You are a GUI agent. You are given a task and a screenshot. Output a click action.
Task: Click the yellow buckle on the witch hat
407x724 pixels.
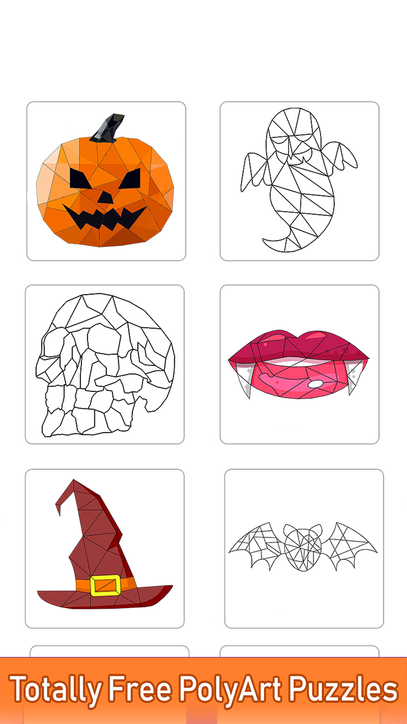click(x=105, y=585)
